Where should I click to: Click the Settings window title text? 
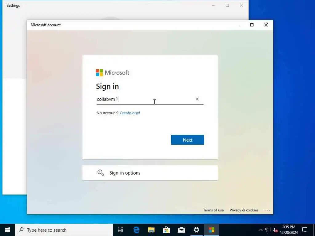pyautogui.click(x=13, y=6)
